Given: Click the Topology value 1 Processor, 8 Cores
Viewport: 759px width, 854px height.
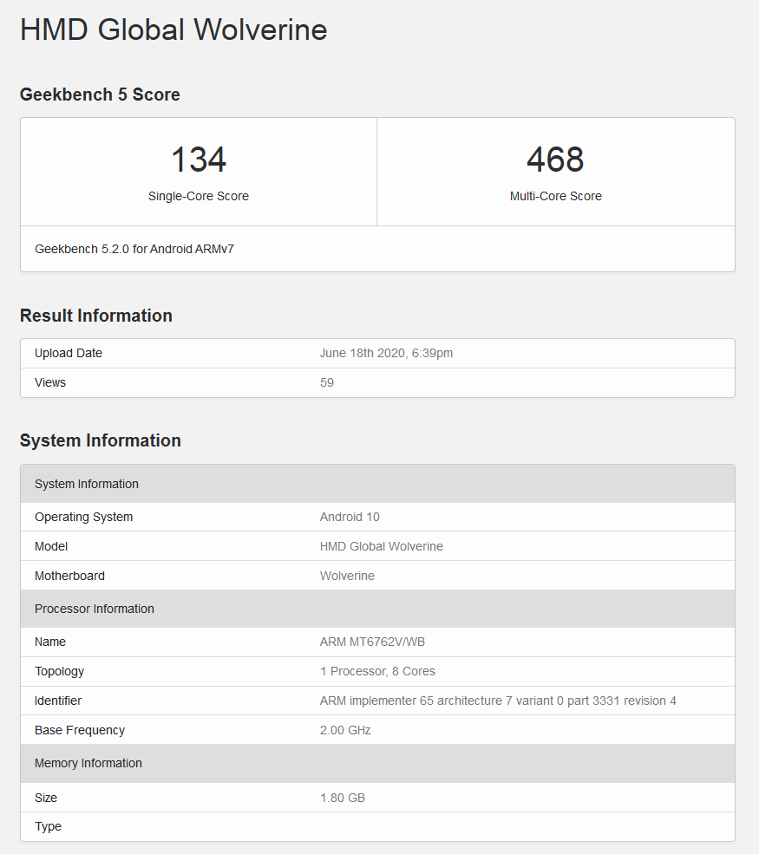Looking at the screenshot, I should pyautogui.click(x=377, y=671).
